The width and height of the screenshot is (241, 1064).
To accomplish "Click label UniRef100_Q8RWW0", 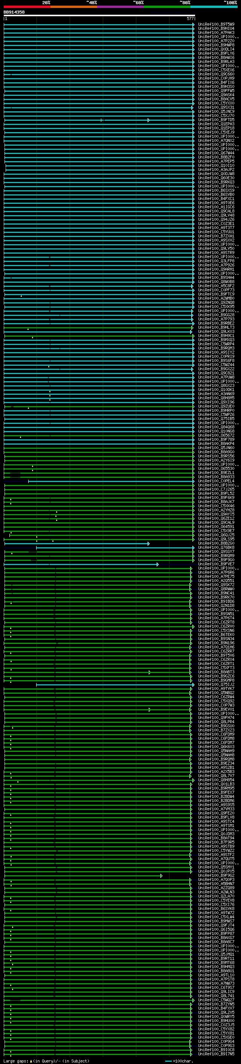I will 216,589.
